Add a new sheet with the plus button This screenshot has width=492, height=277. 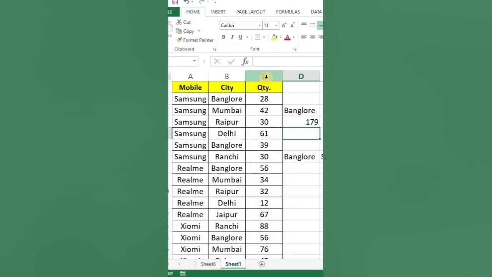[x=262, y=264]
